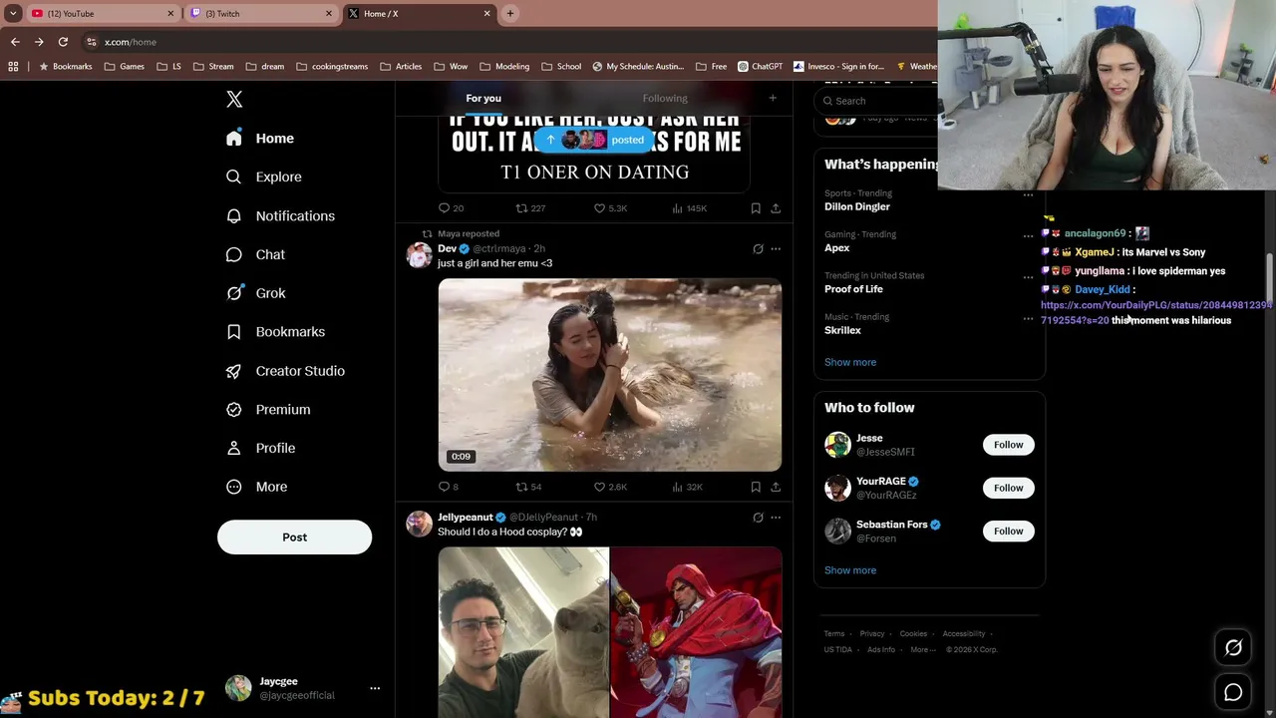Open a new browser tab
Screen dimensions: 1276x718
point(510,14)
